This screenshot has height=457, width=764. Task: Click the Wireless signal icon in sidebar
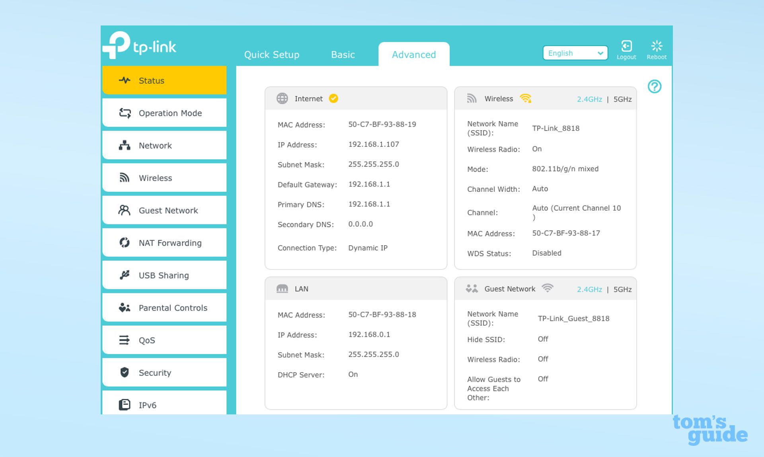point(125,178)
